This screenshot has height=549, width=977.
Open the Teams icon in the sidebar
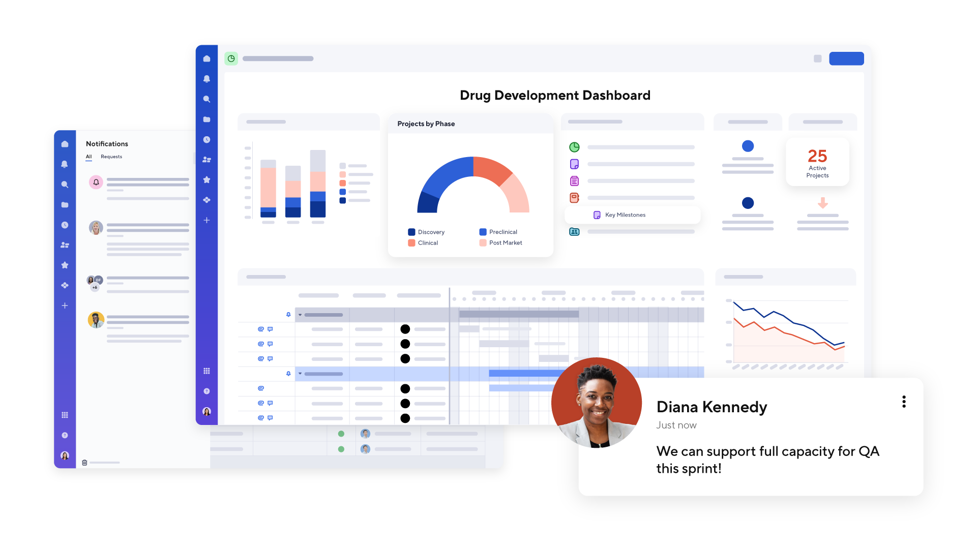206,160
